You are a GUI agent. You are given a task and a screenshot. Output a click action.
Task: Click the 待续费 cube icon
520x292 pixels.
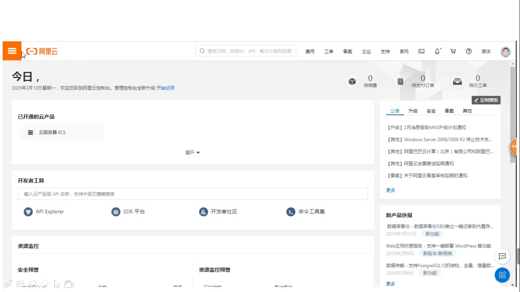coord(352,81)
